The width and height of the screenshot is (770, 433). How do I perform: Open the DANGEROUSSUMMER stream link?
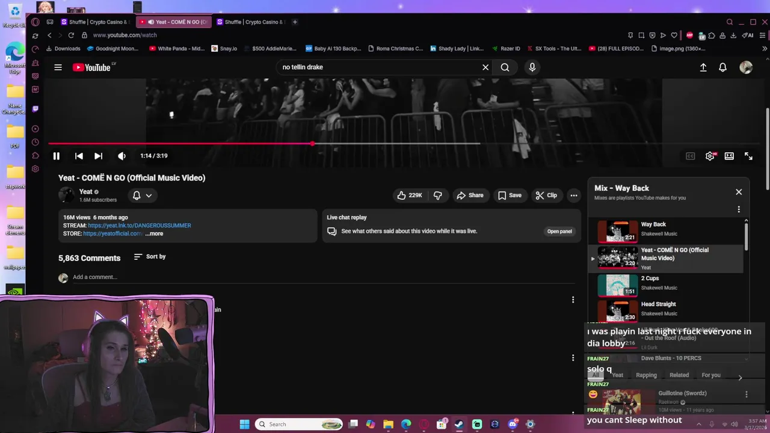click(x=140, y=226)
